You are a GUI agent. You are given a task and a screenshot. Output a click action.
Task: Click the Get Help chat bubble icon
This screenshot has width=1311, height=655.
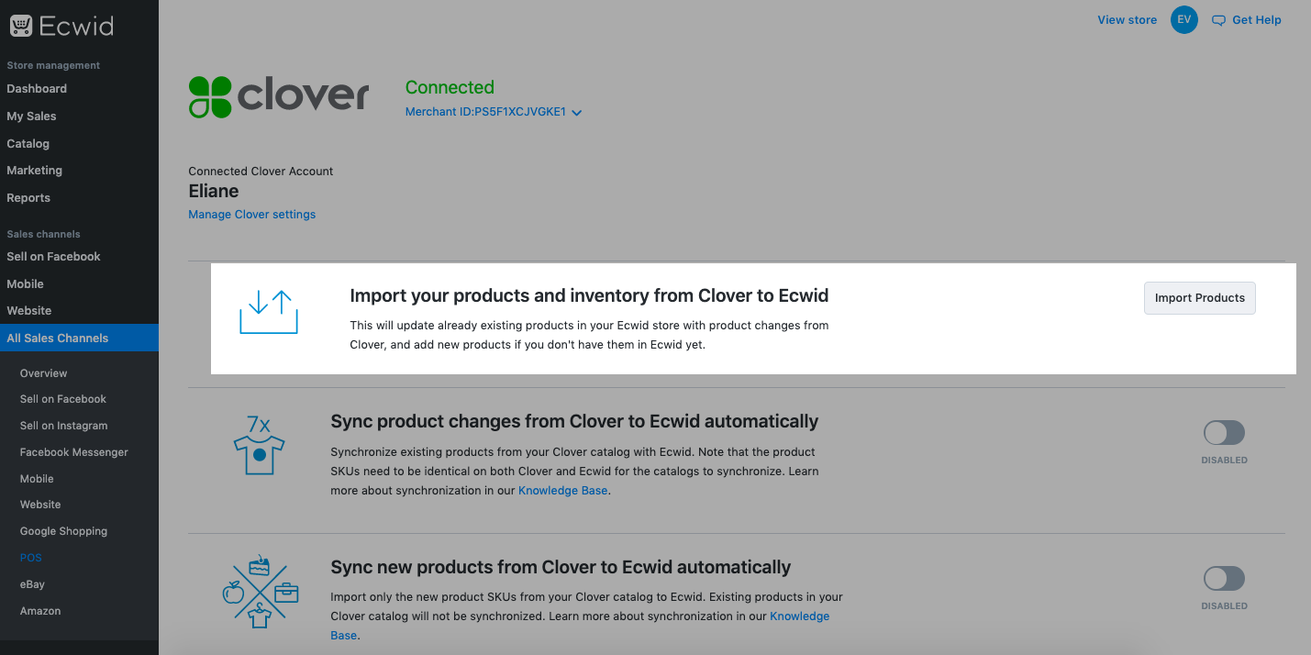click(x=1218, y=20)
